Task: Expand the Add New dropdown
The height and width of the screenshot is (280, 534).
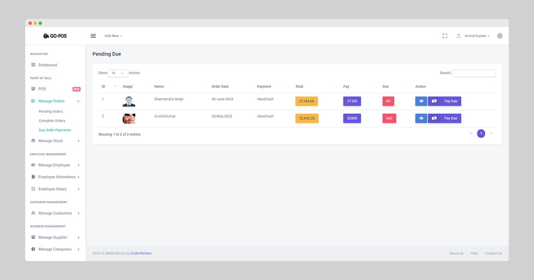Action: click(x=113, y=36)
